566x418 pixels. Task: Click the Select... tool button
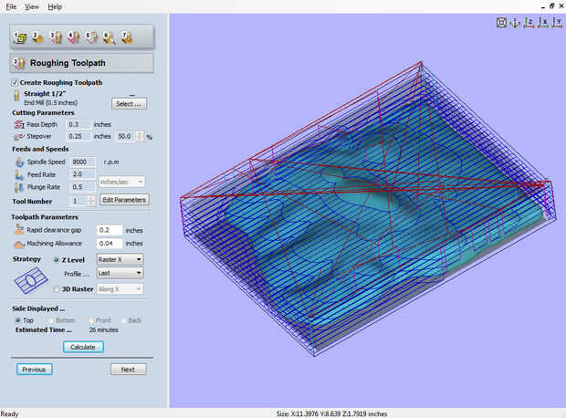[x=129, y=104]
